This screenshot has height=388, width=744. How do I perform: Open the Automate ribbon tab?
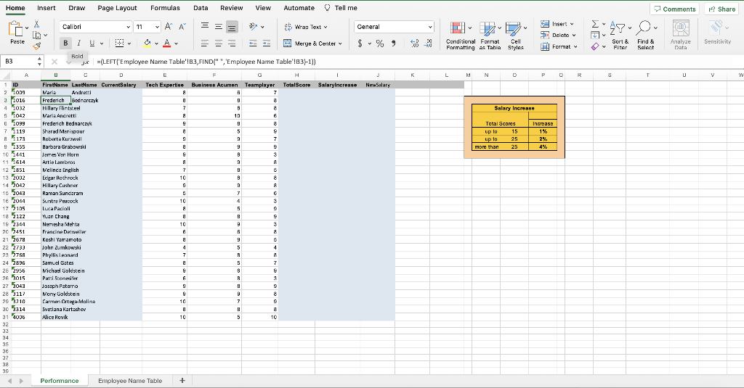[x=299, y=8]
